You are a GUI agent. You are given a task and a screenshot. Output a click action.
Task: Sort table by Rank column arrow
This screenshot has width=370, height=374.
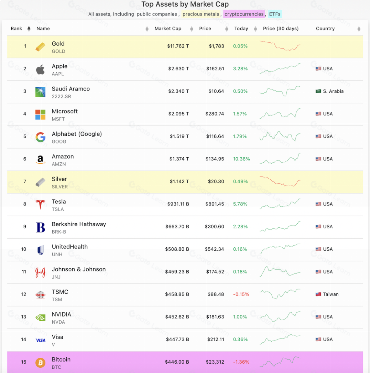(29, 29)
